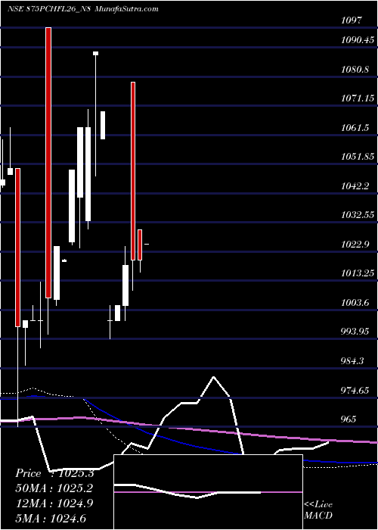
Task: Click the tallest red candlestick reaching 1097
Action: click(x=48, y=163)
